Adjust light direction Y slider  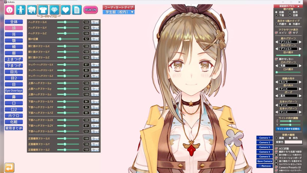click(290, 125)
